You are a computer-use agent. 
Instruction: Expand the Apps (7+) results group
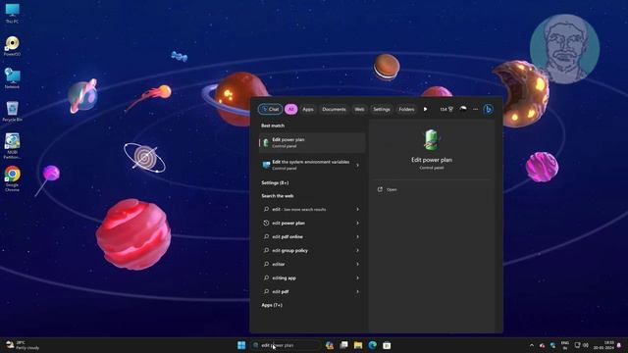click(272, 305)
